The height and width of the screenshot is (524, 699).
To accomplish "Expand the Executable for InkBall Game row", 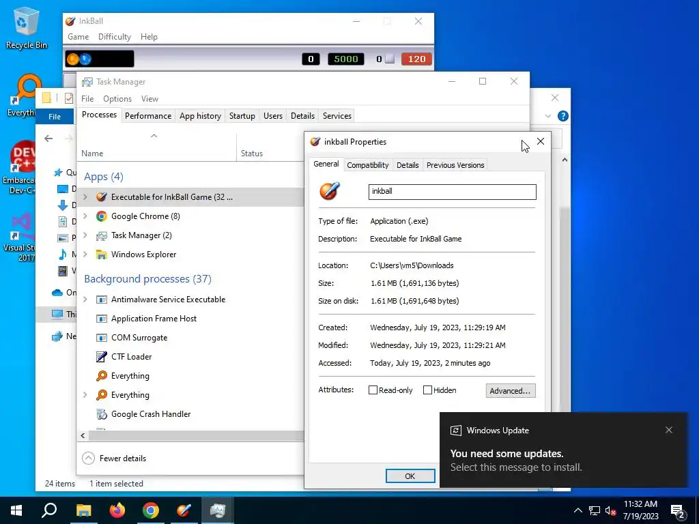I will (85, 197).
